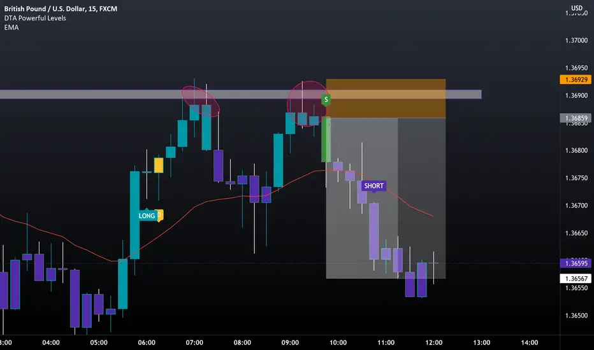594x350 pixels.
Task: Select the large teal candle at 05:45
Action: [x=134, y=215]
